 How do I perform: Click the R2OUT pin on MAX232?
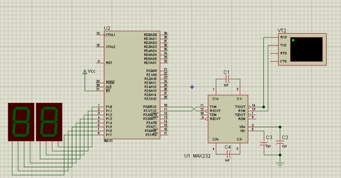pos(215,119)
